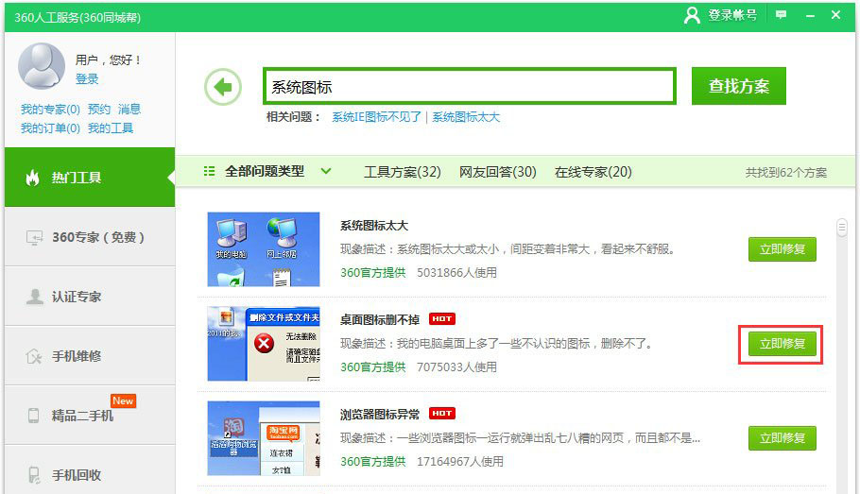Click the result title 浏览器图标异常
Screen dimensions: 860x494
pos(380,414)
